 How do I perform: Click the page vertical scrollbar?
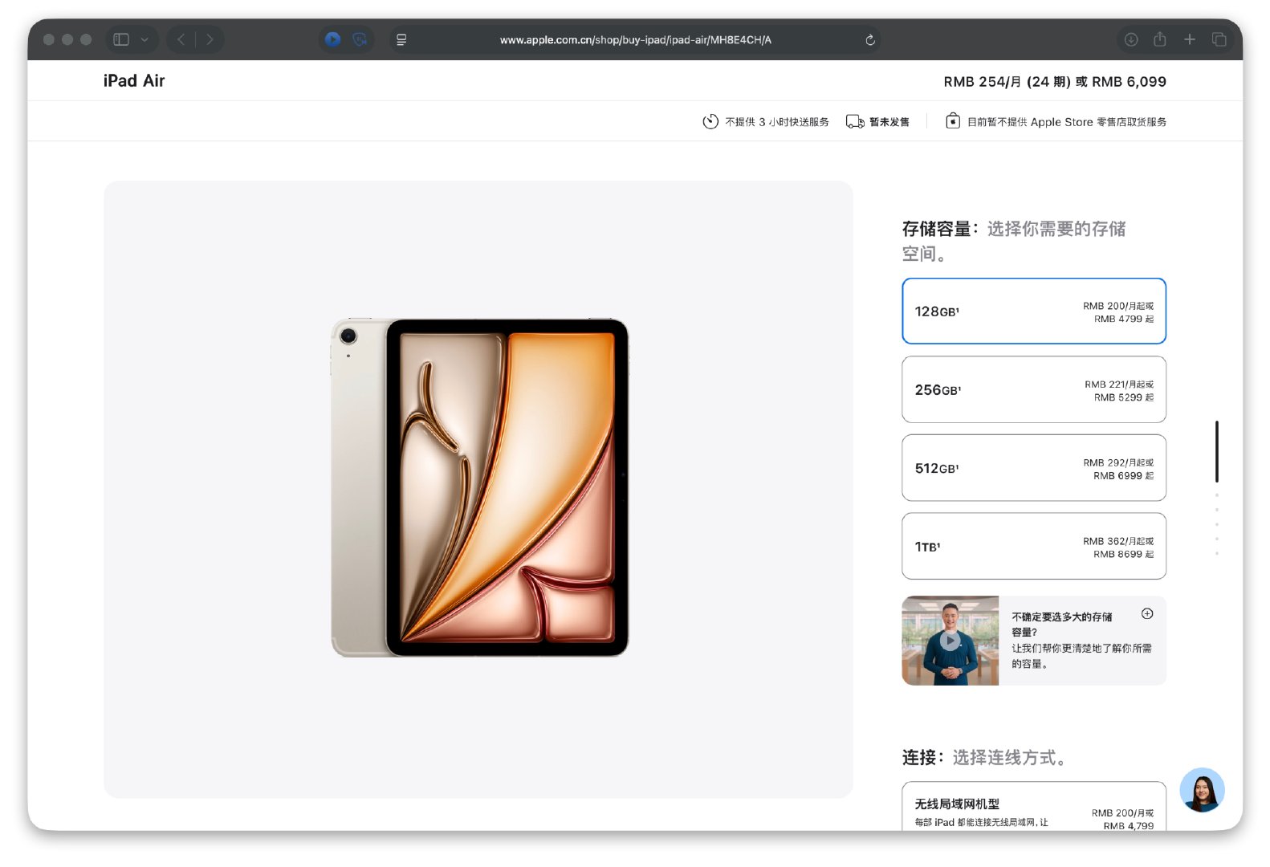pos(1217,451)
